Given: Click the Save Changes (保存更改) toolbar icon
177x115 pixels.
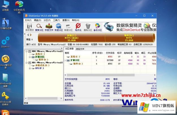Looking at the screenshot, I should pos(29,27).
